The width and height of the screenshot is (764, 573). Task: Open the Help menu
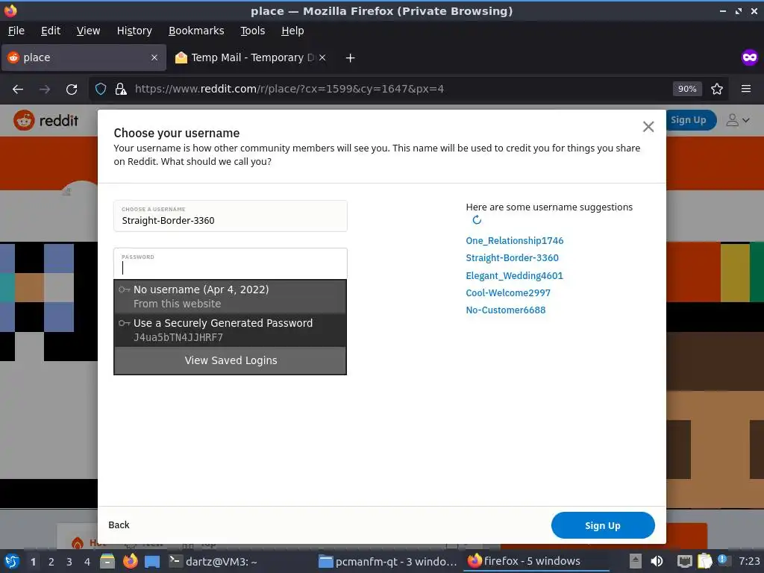click(x=292, y=31)
